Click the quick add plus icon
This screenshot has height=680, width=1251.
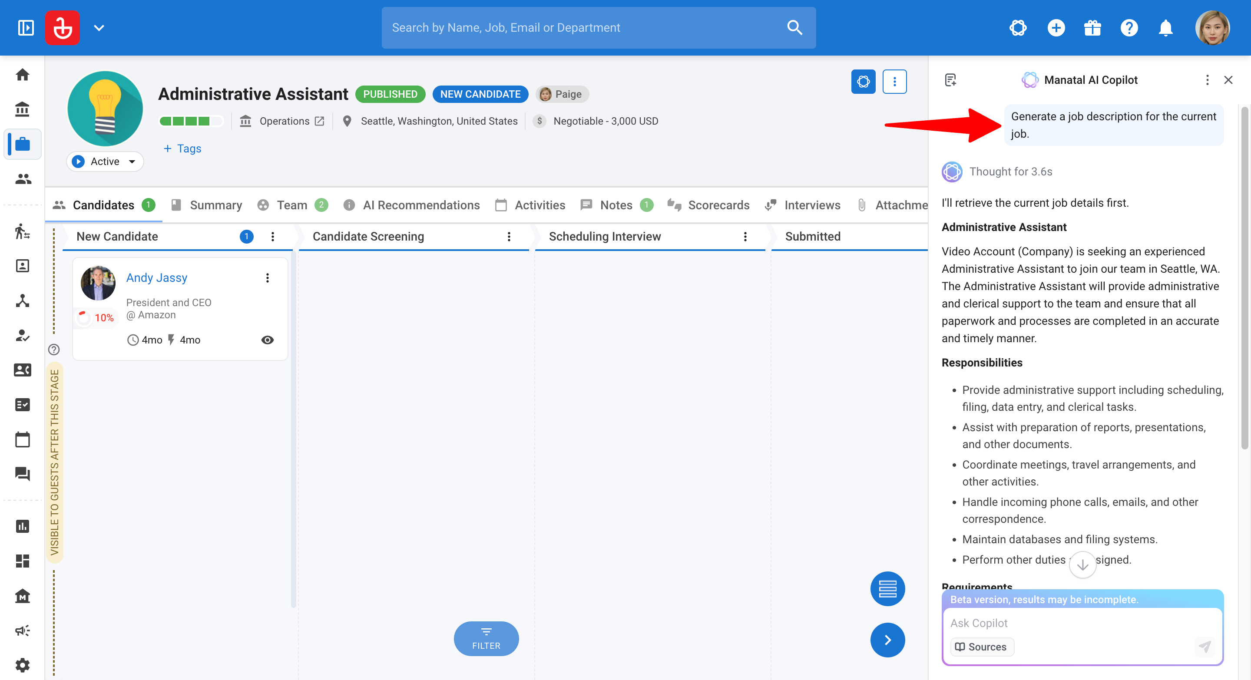[1056, 28]
